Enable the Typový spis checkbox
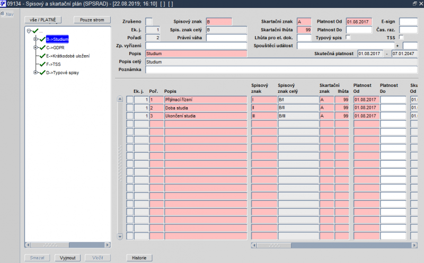Image resolution: width=424 pixels, height=263 pixels. (348, 37)
